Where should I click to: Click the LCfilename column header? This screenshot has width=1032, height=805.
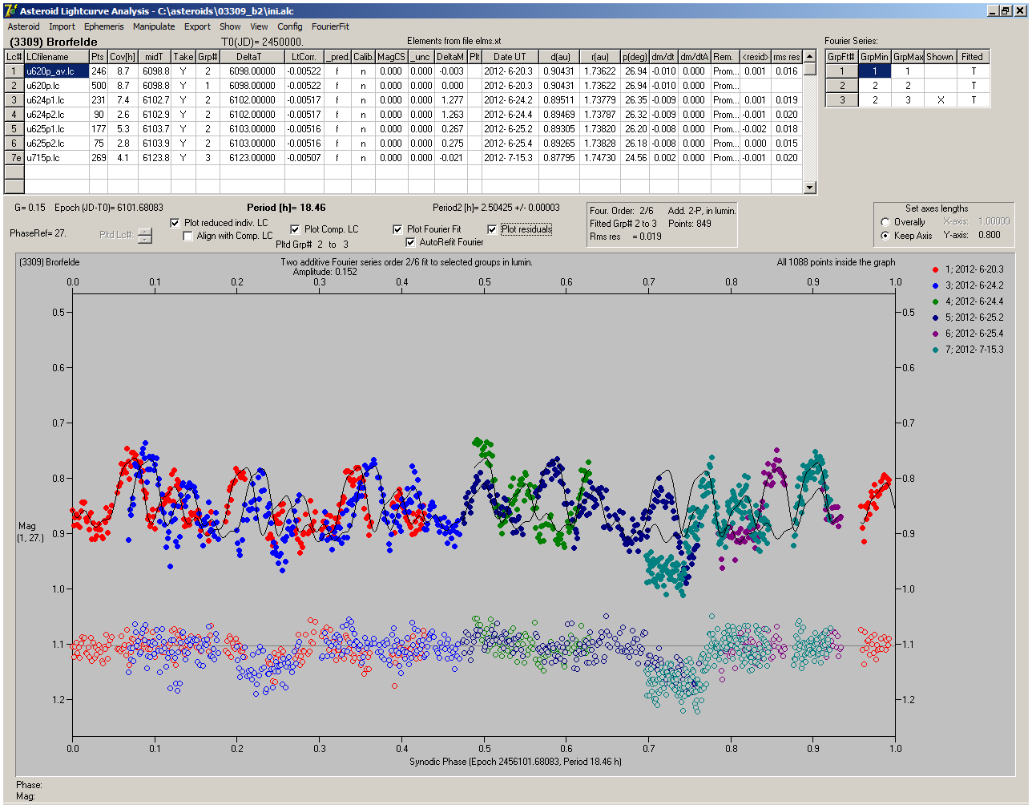point(56,57)
